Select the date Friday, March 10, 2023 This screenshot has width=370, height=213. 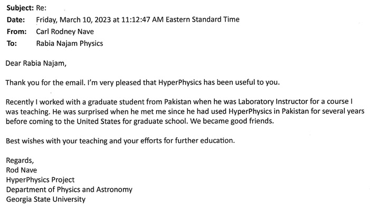pyautogui.click(x=73, y=20)
